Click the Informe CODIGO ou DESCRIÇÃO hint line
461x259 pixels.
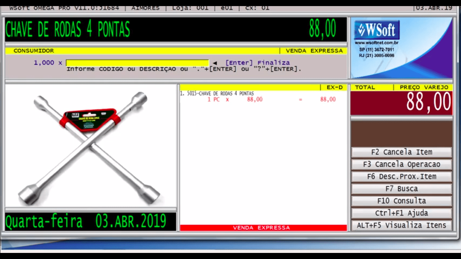pos(184,69)
